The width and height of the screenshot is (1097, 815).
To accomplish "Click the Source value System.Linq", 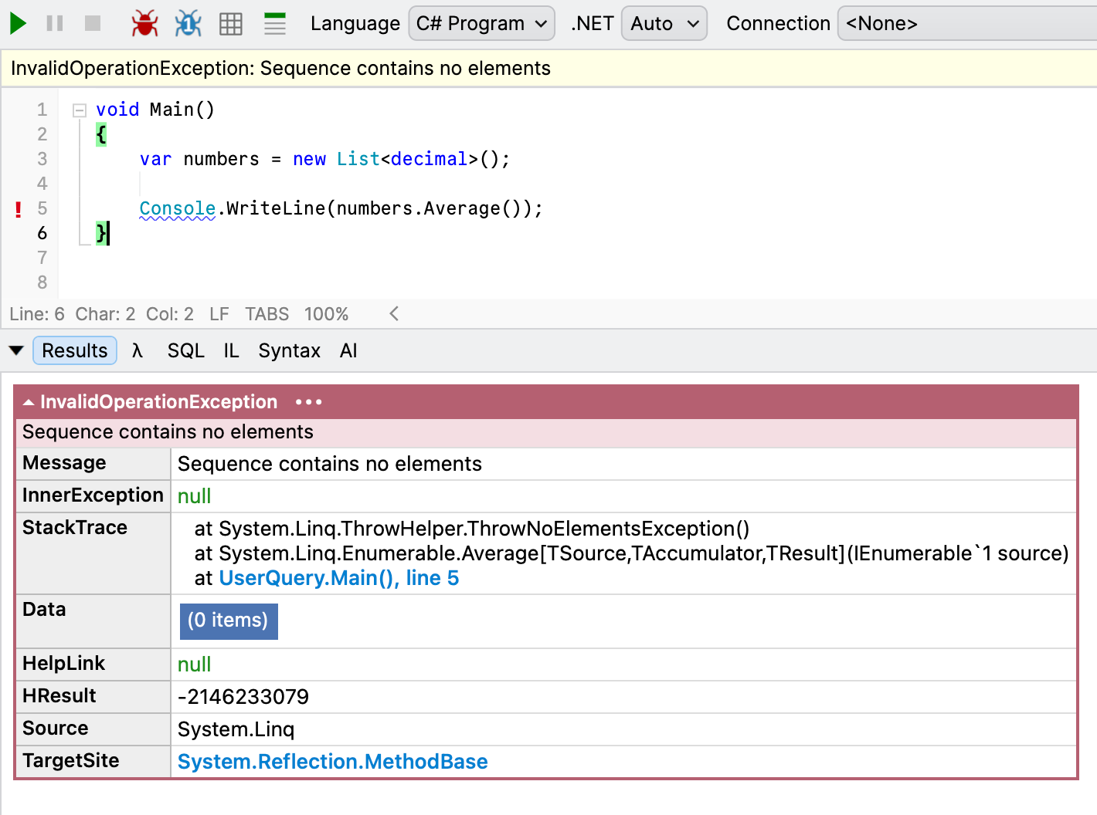I will tap(236, 729).
